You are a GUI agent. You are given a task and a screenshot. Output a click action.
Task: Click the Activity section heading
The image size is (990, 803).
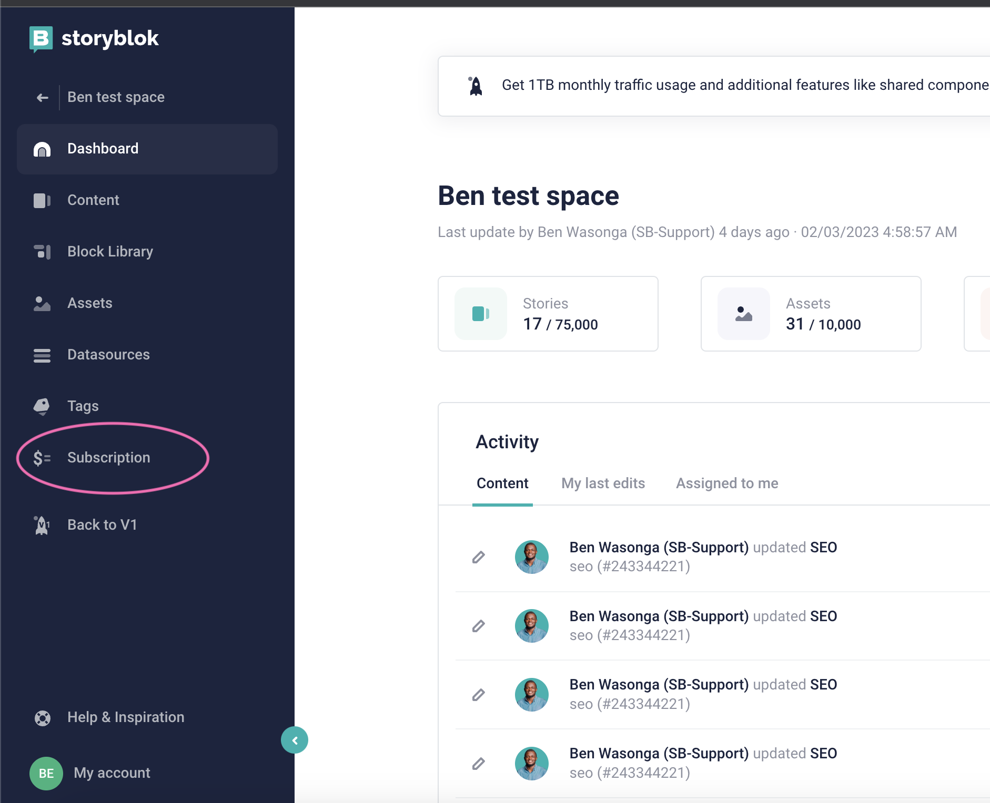click(507, 442)
